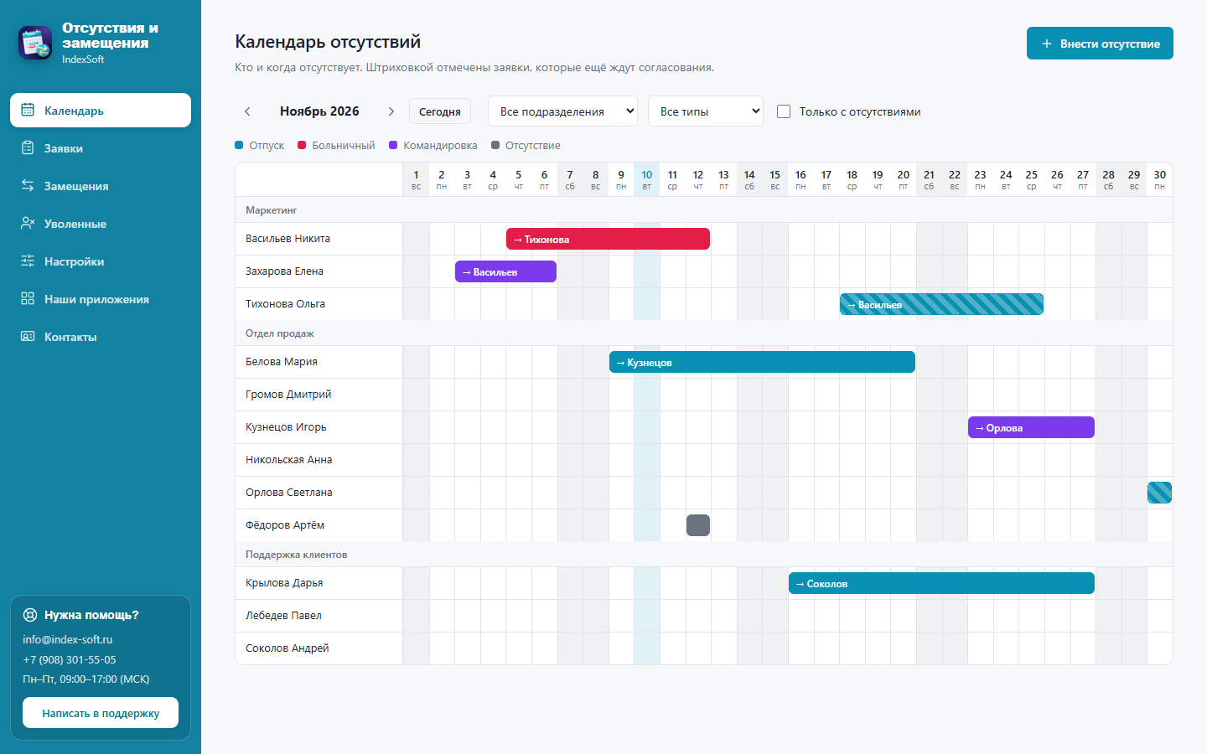Click the swap arrows icon beside Замещения

[28, 185]
